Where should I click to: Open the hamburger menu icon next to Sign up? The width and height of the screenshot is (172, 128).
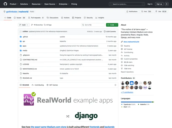166,4
